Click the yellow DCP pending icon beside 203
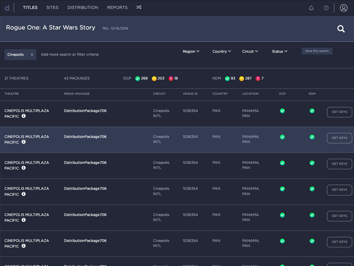Image resolution: width=354 pixels, height=266 pixels. point(154,78)
